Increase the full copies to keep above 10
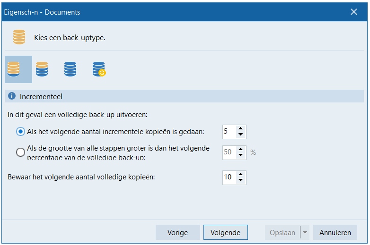This screenshot has height=245, width=370. (240, 174)
